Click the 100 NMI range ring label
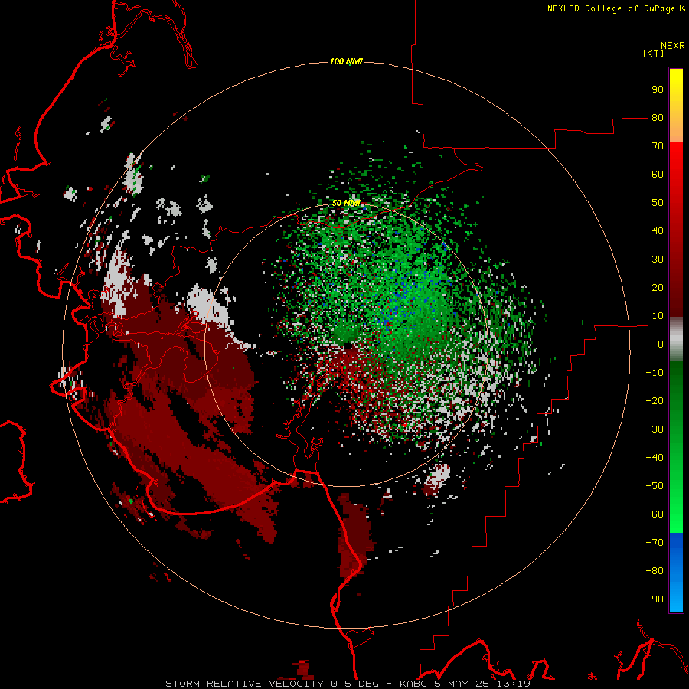Screen dimensions: 689x689 [x=346, y=61]
